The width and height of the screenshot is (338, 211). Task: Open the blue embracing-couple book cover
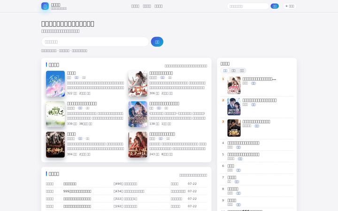pyautogui.click(x=138, y=114)
